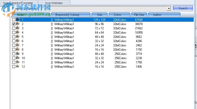Image resolution: width=197 pixels, height=109 pixels.
Task: Click the Military icon in row 9
Action: pos(18,54)
